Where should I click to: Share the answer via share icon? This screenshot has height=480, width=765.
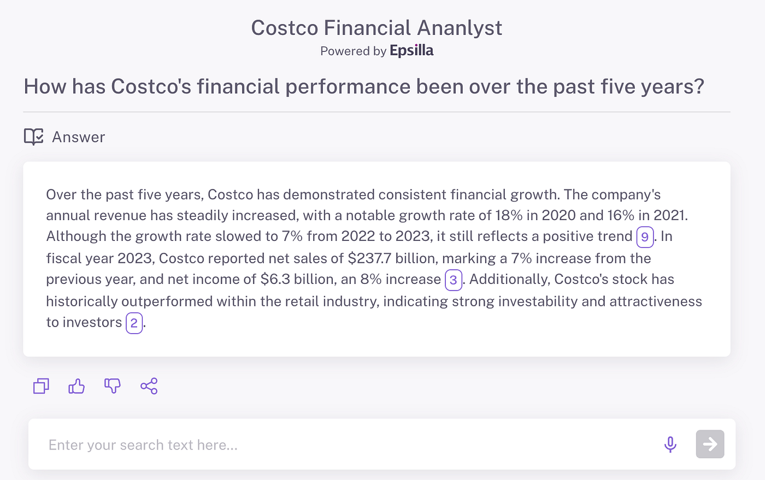click(149, 386)
